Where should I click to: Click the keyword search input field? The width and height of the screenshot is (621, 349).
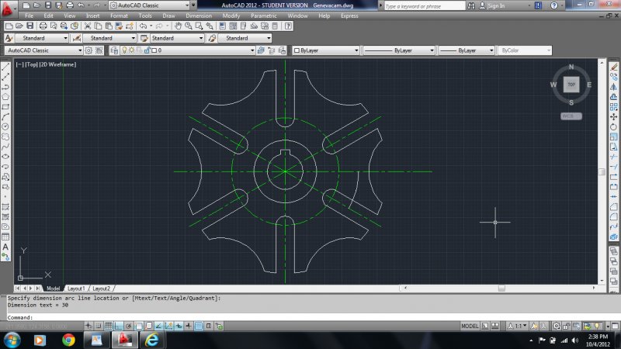click(425, 6)
